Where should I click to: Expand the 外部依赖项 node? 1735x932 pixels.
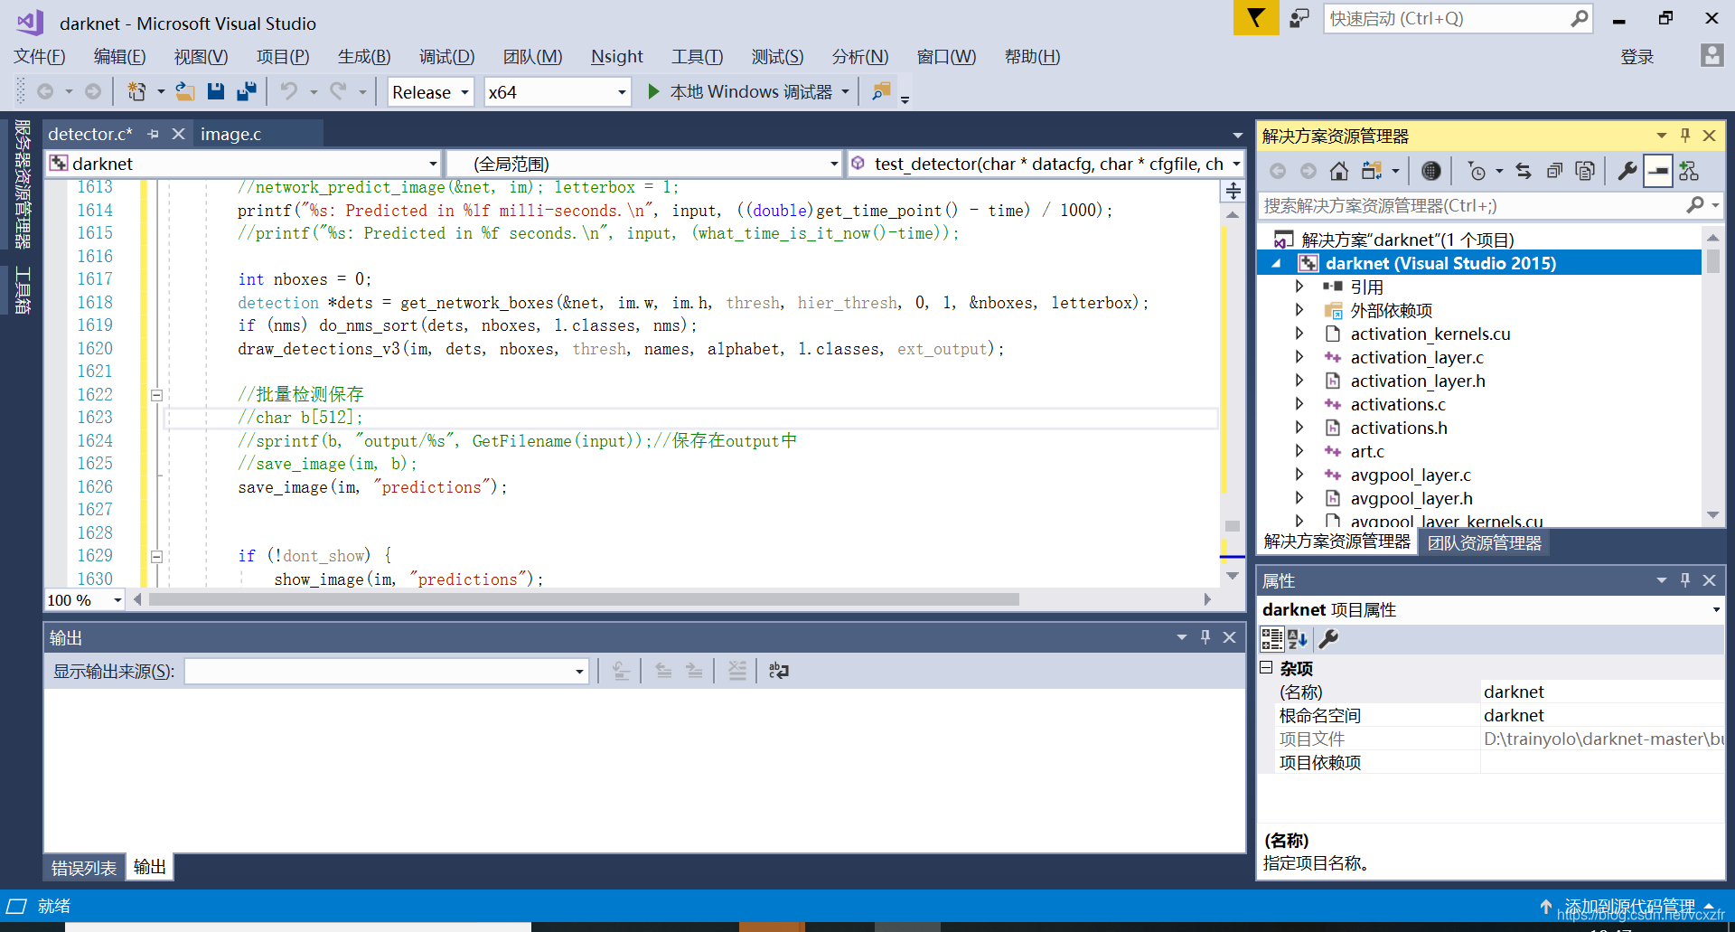pos(1299,310)
